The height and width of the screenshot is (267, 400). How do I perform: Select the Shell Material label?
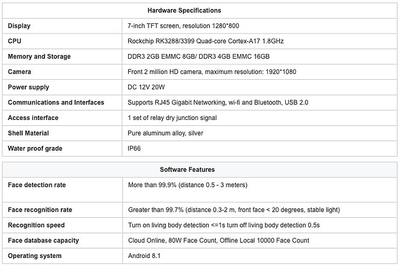pyautogui.click(x=28, y=133)
